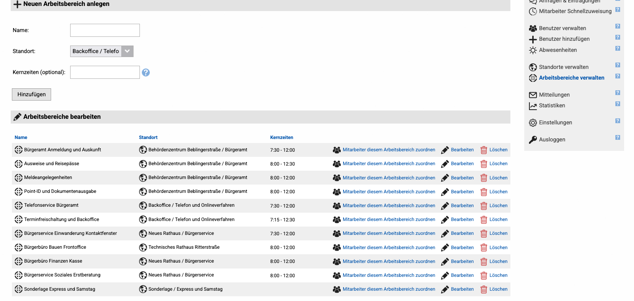Click Löschen link for Ausweise und Reisepässe
This screenshot has width=634, height=301.
498,164
